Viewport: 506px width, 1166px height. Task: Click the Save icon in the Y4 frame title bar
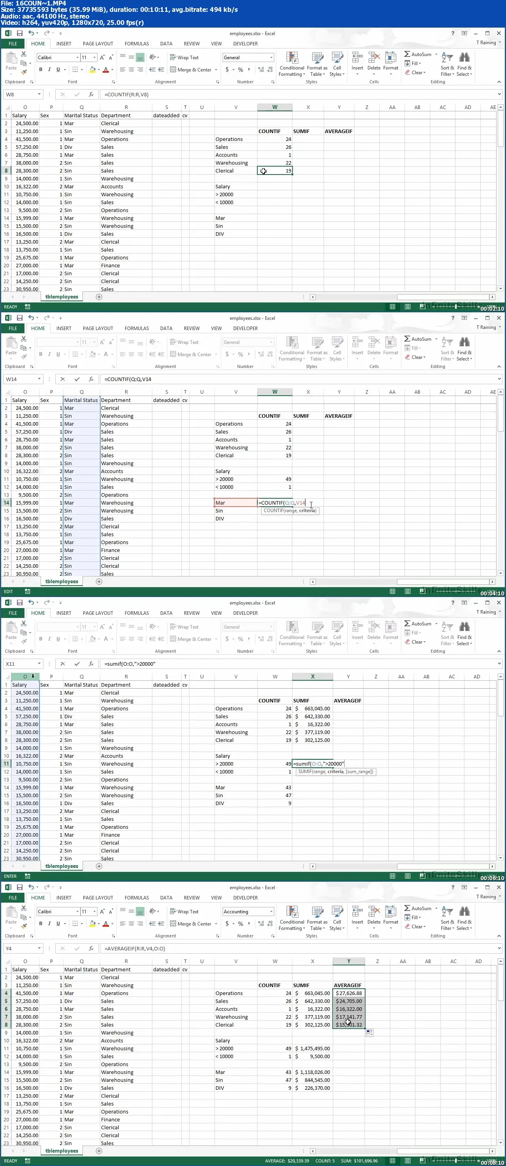click(x=19, y=887)
